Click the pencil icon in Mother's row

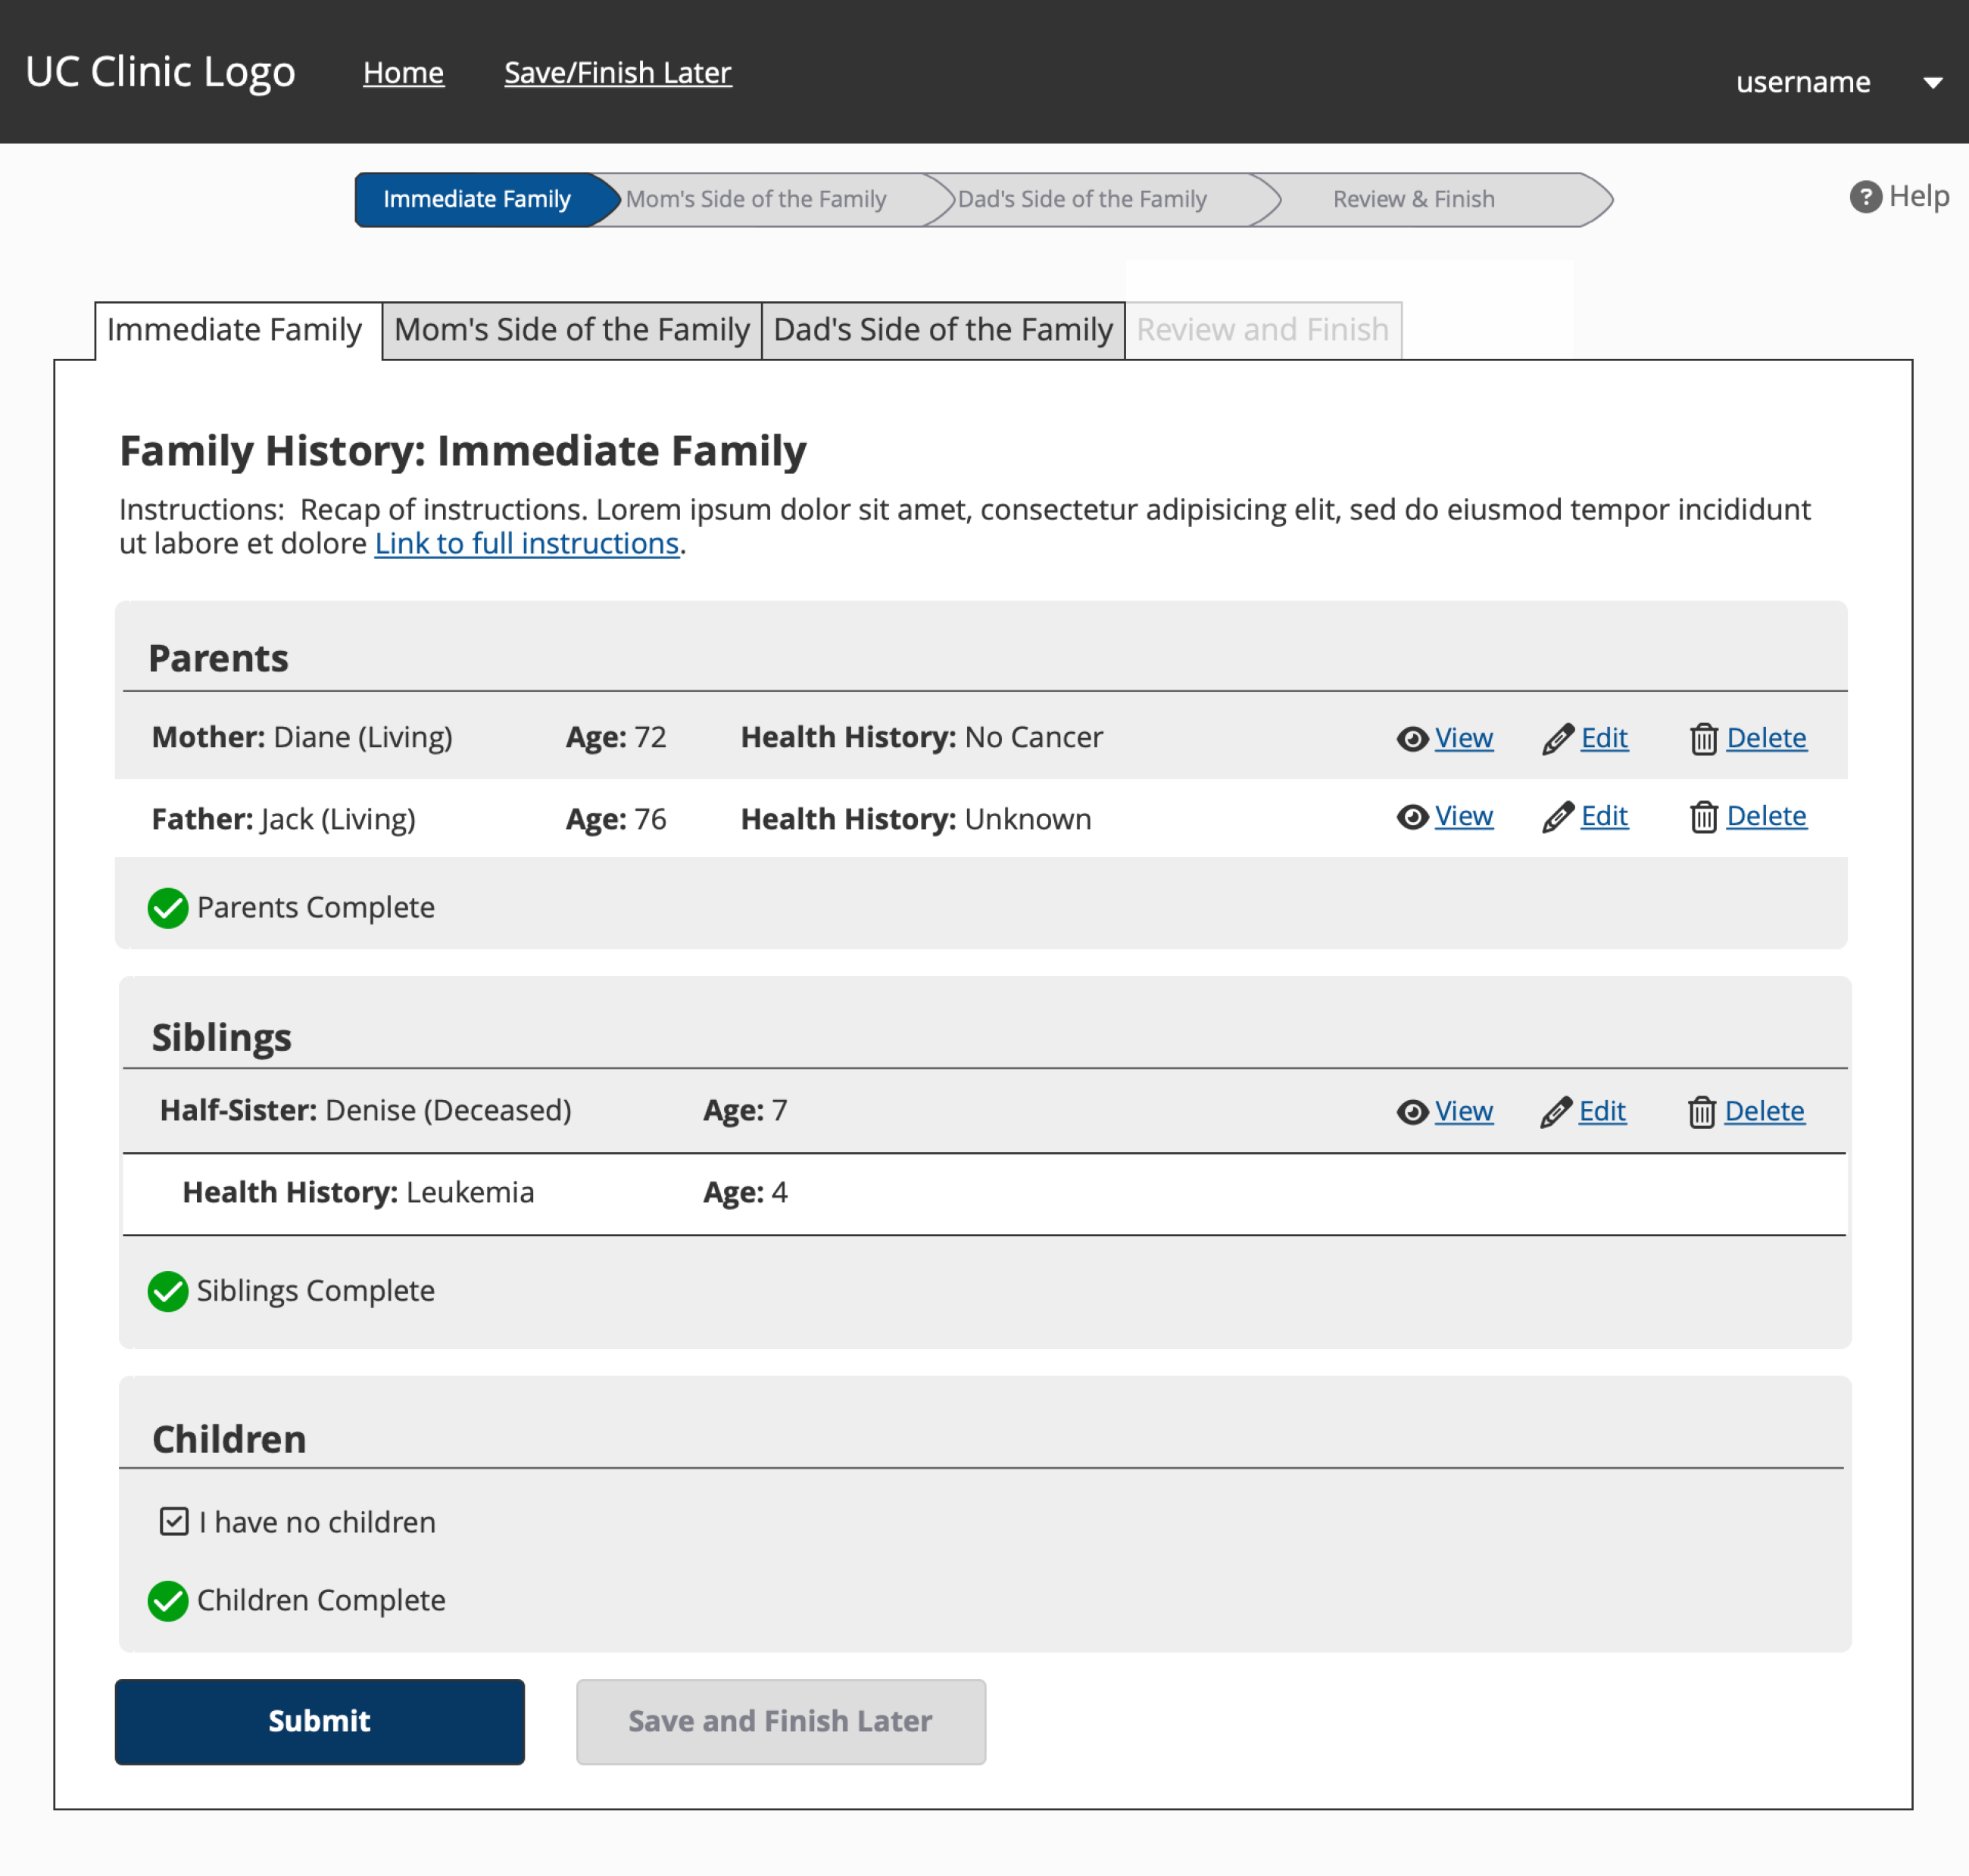(1558, 739)
